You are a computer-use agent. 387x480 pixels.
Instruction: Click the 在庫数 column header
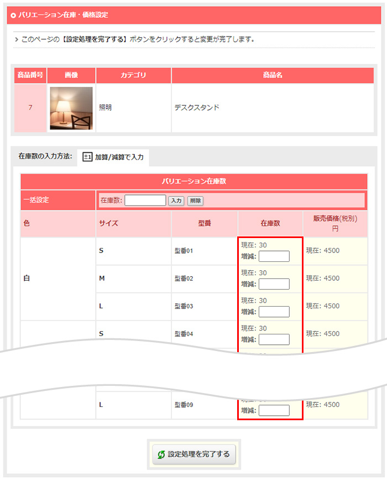tap(270, 224)
